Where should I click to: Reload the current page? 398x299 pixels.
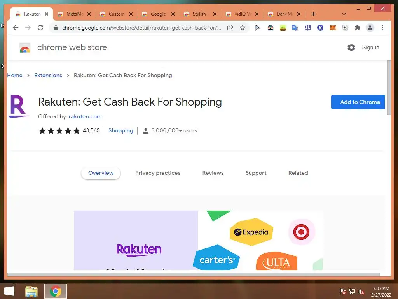pyautogui.click(x=40, y=28)
